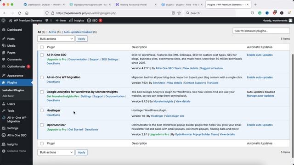Click the Users sidebar icon
Image resolution: width=294 pixels, height=165 pixels.
coord(4,104)
